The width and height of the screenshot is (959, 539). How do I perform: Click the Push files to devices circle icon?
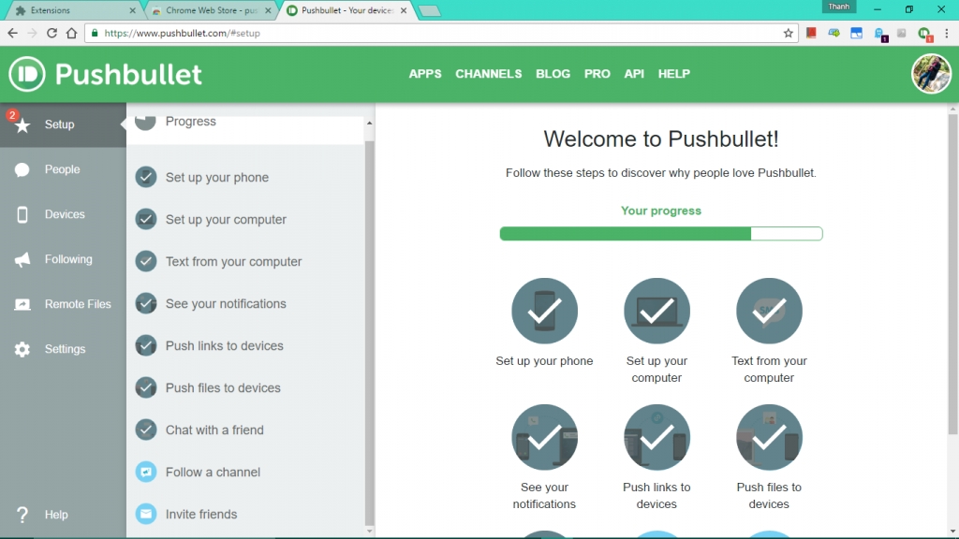(770, 438)
